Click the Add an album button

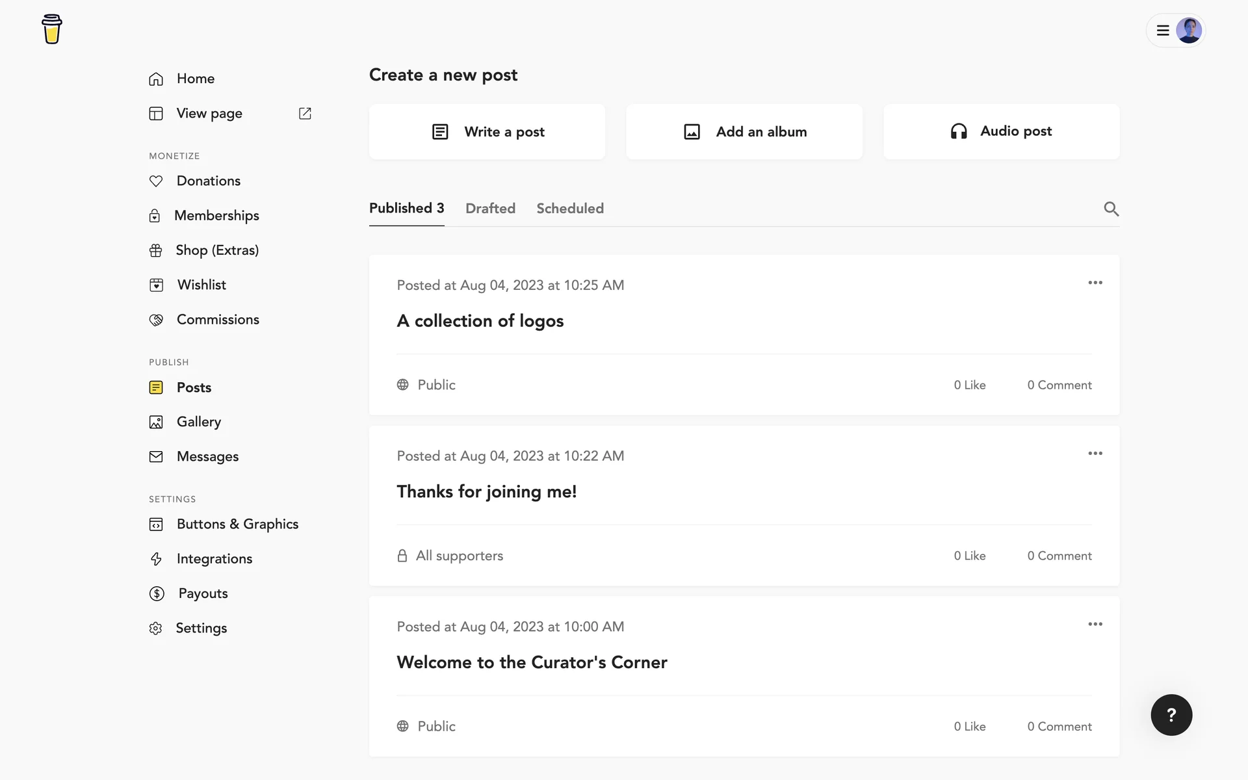click(x=744, y=132)
